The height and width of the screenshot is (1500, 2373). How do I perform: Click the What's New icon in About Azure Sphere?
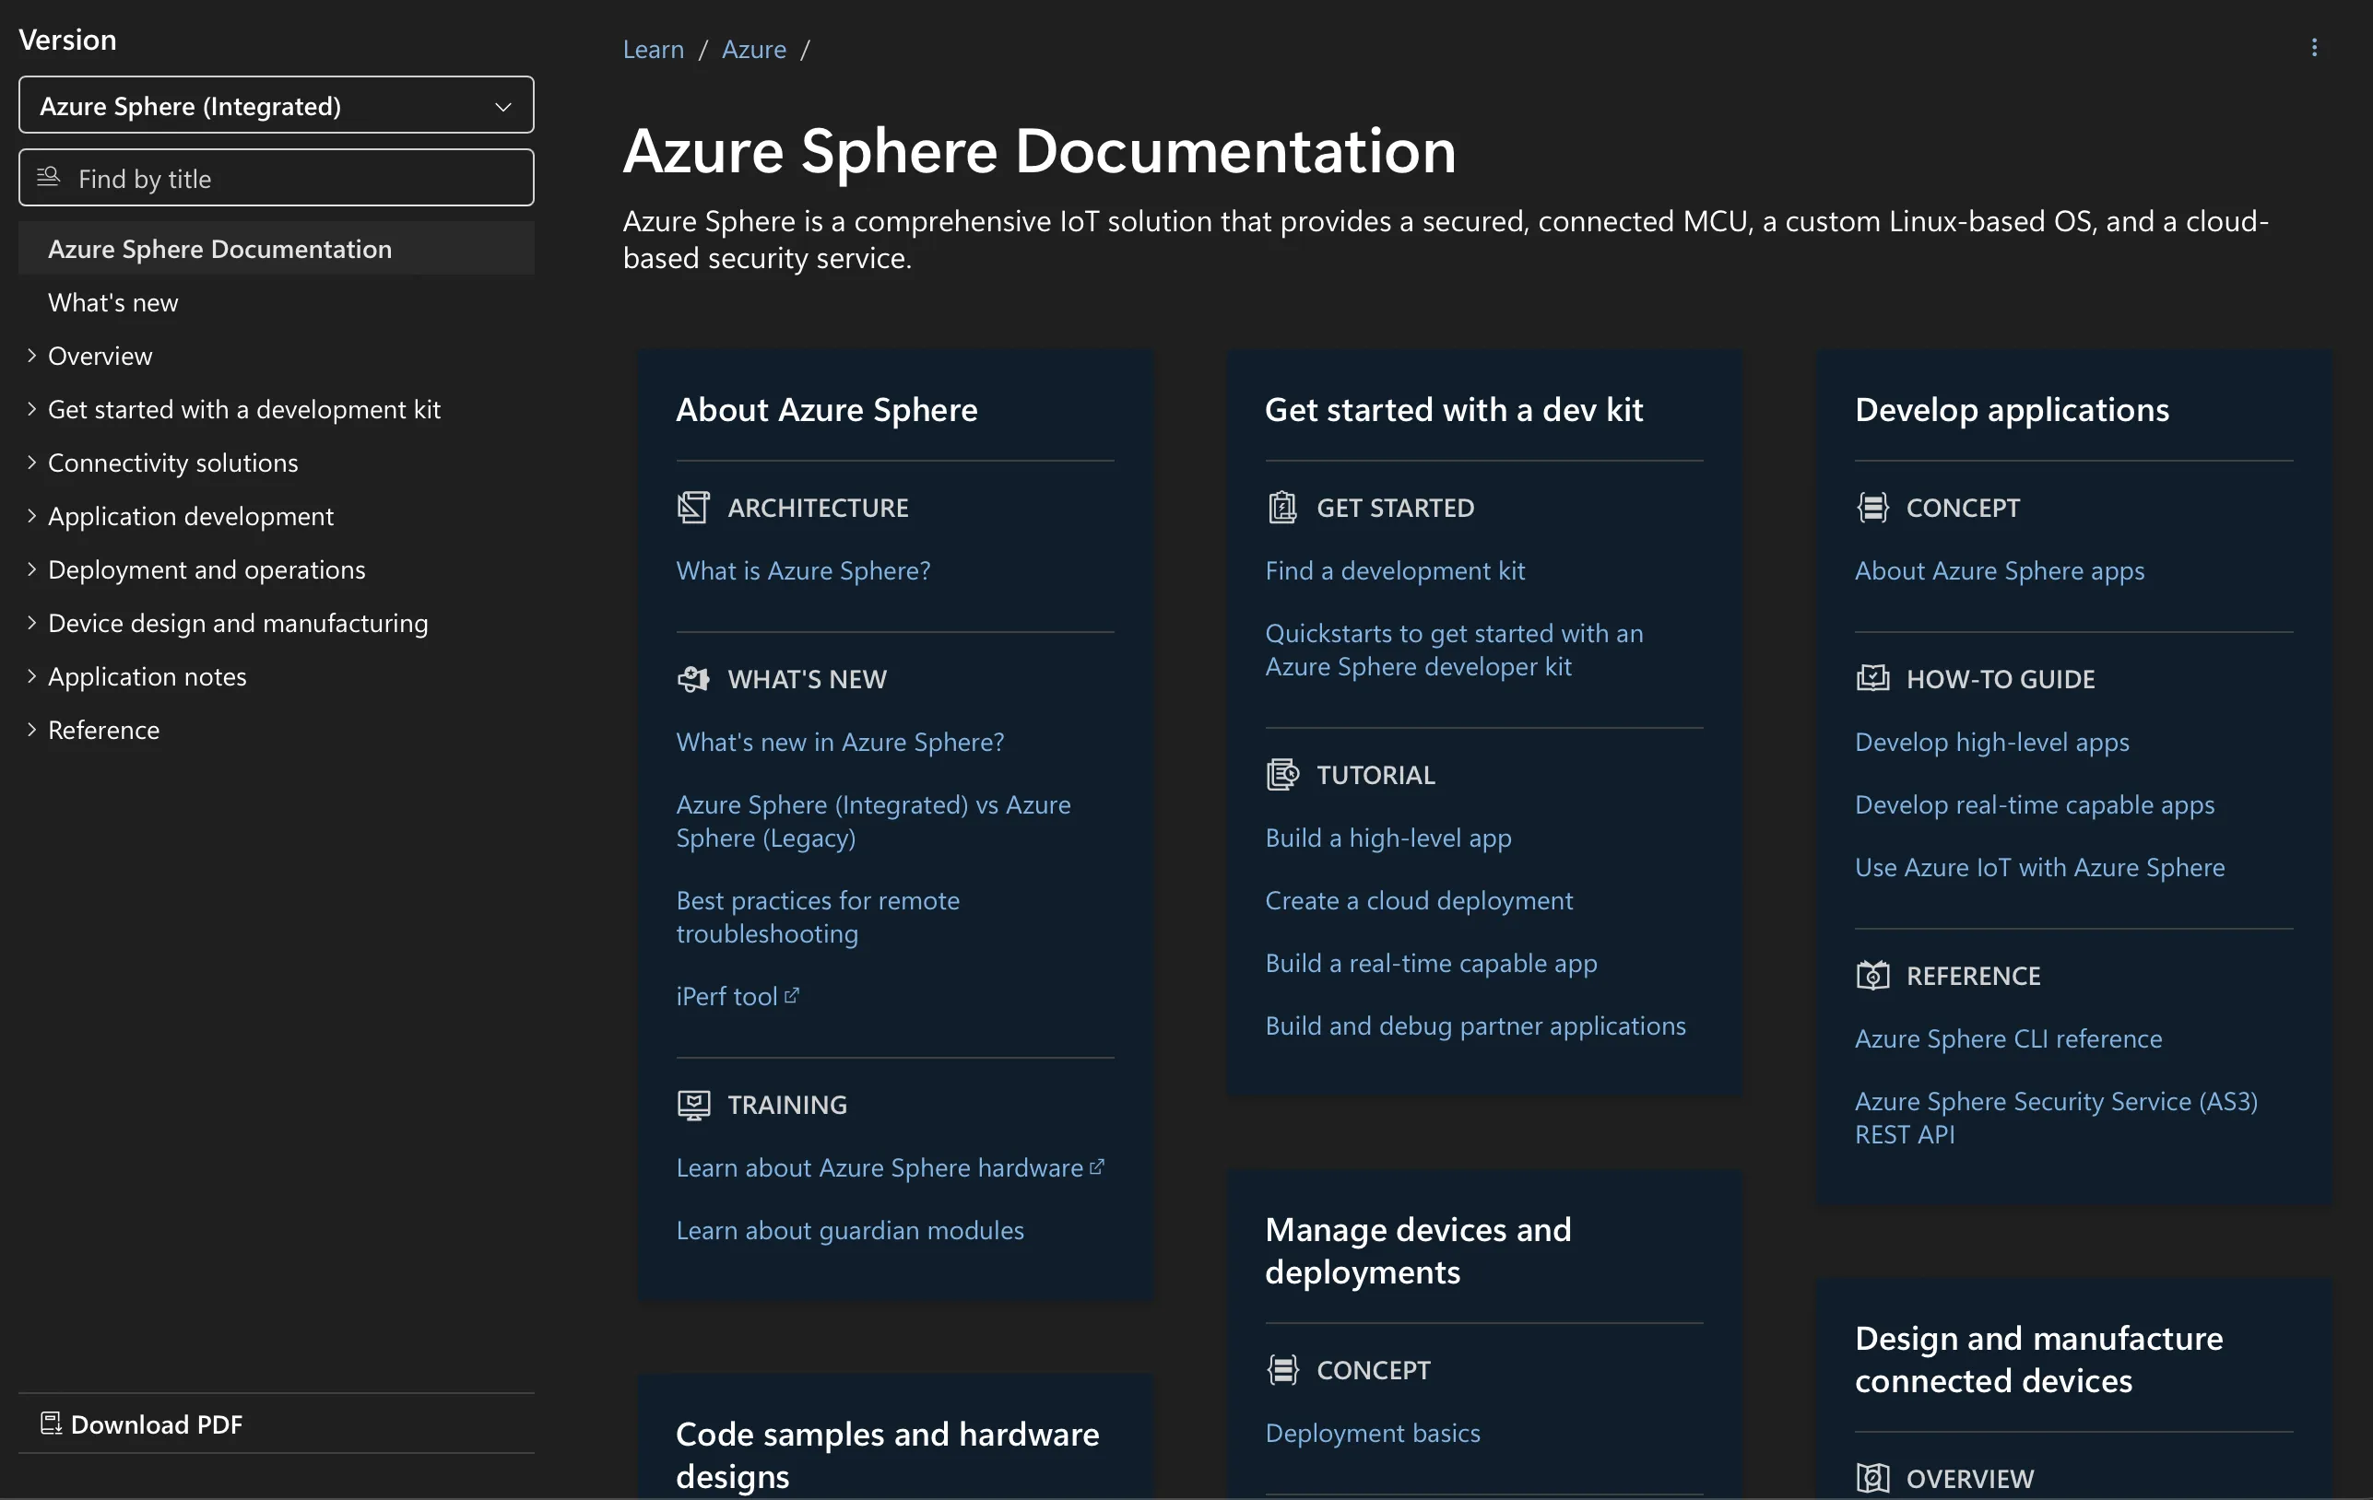[692, 679]
